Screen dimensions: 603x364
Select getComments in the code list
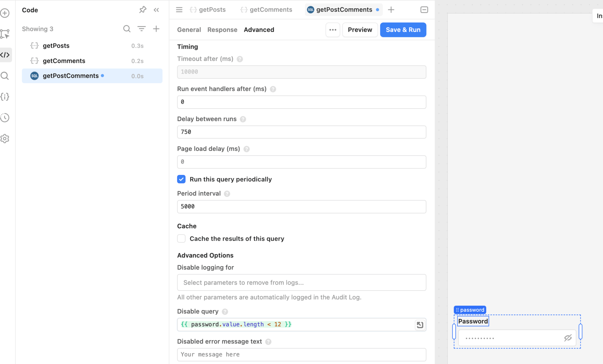point(92,61)
